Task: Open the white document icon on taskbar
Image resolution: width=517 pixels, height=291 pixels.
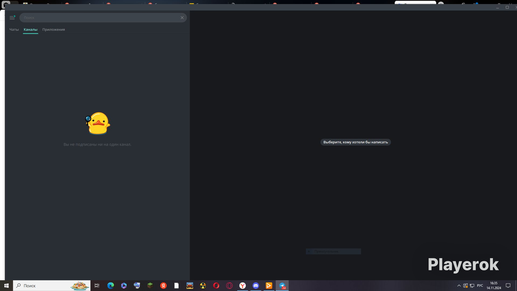Action: 177,286
